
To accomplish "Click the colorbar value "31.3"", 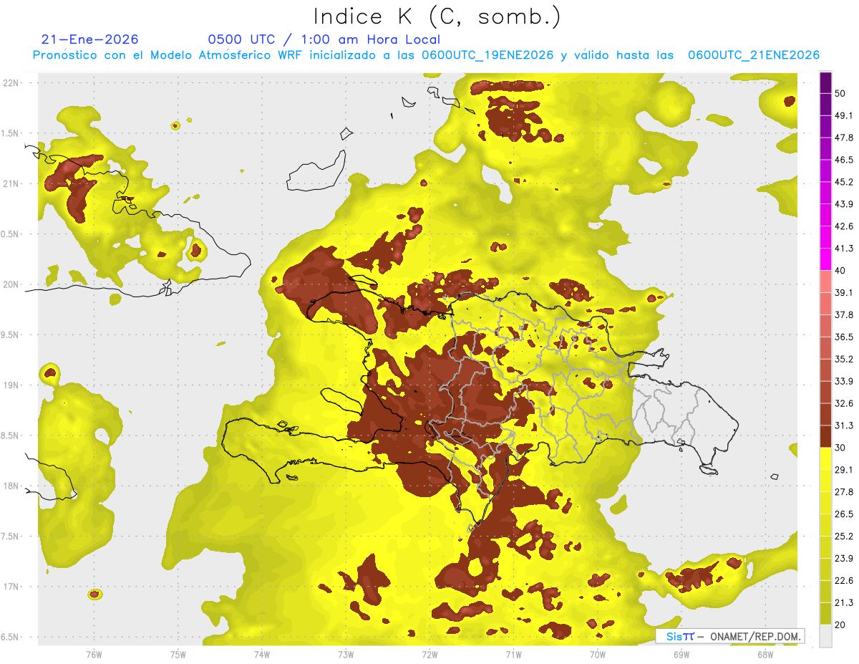I will coord(843,425).
